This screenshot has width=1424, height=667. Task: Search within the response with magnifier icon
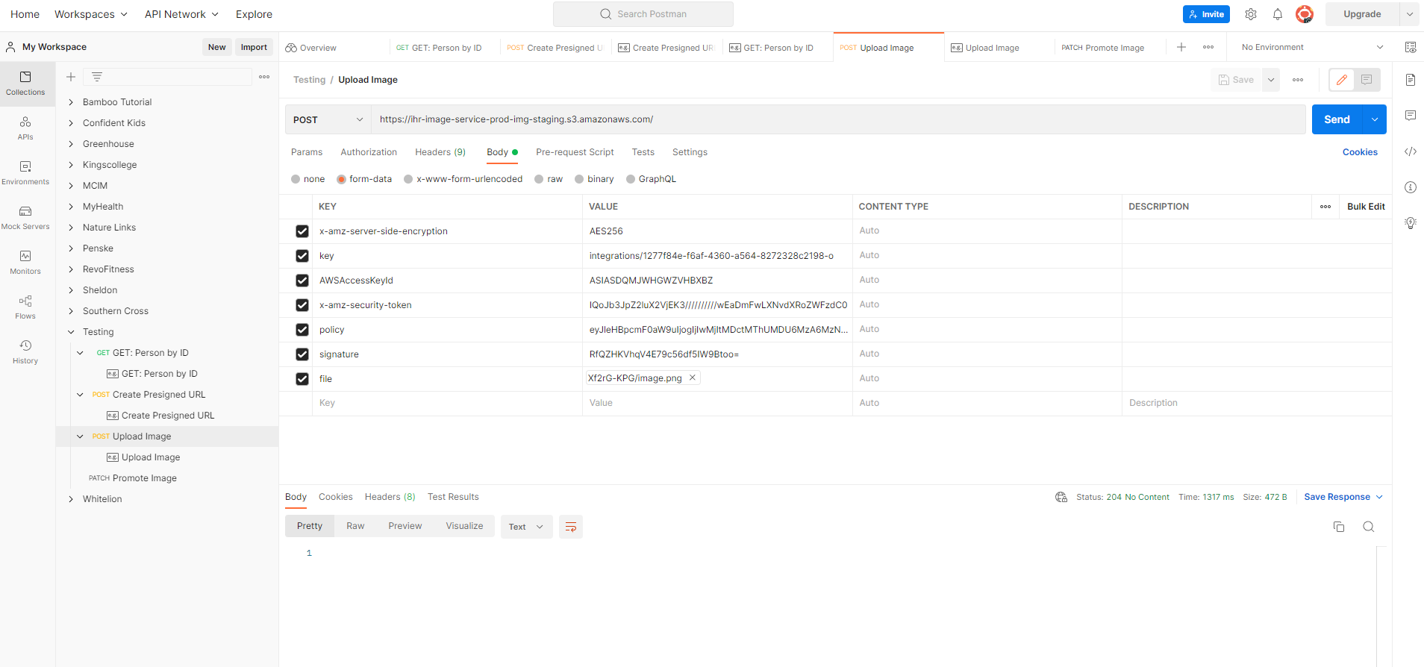[1369, 527]
